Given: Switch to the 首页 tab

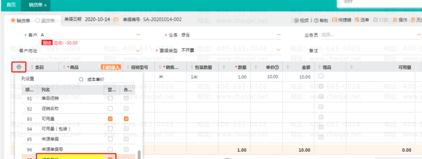Looking at the screenshot, I should 11,5.
